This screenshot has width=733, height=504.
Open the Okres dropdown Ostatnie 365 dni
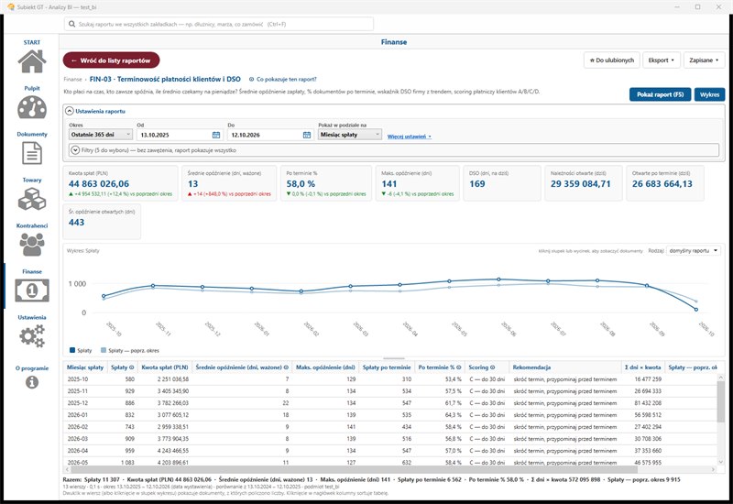[x=101, y=134]
